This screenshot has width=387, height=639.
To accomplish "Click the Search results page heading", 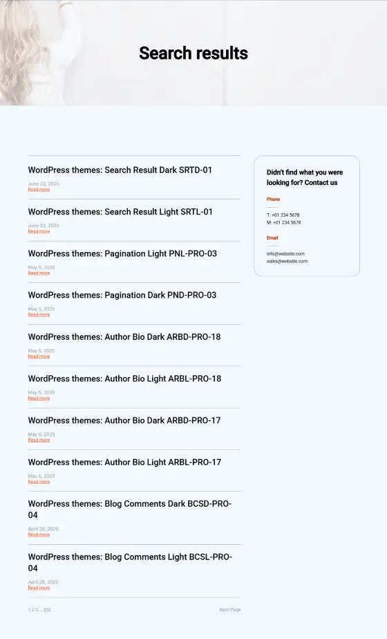I will tap(193, 53).
